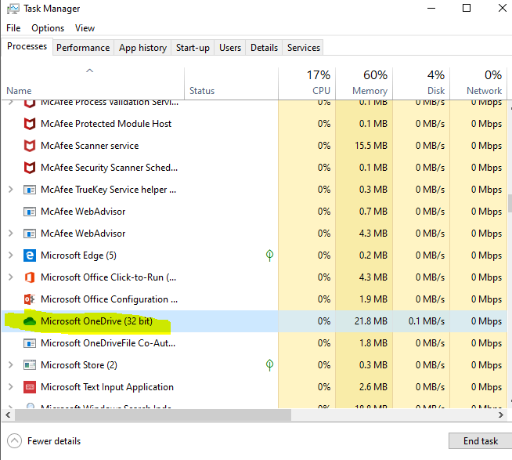Screen dimensions: 512x460
Task: Sort processes by the CPU column
Action: point(307,83)
